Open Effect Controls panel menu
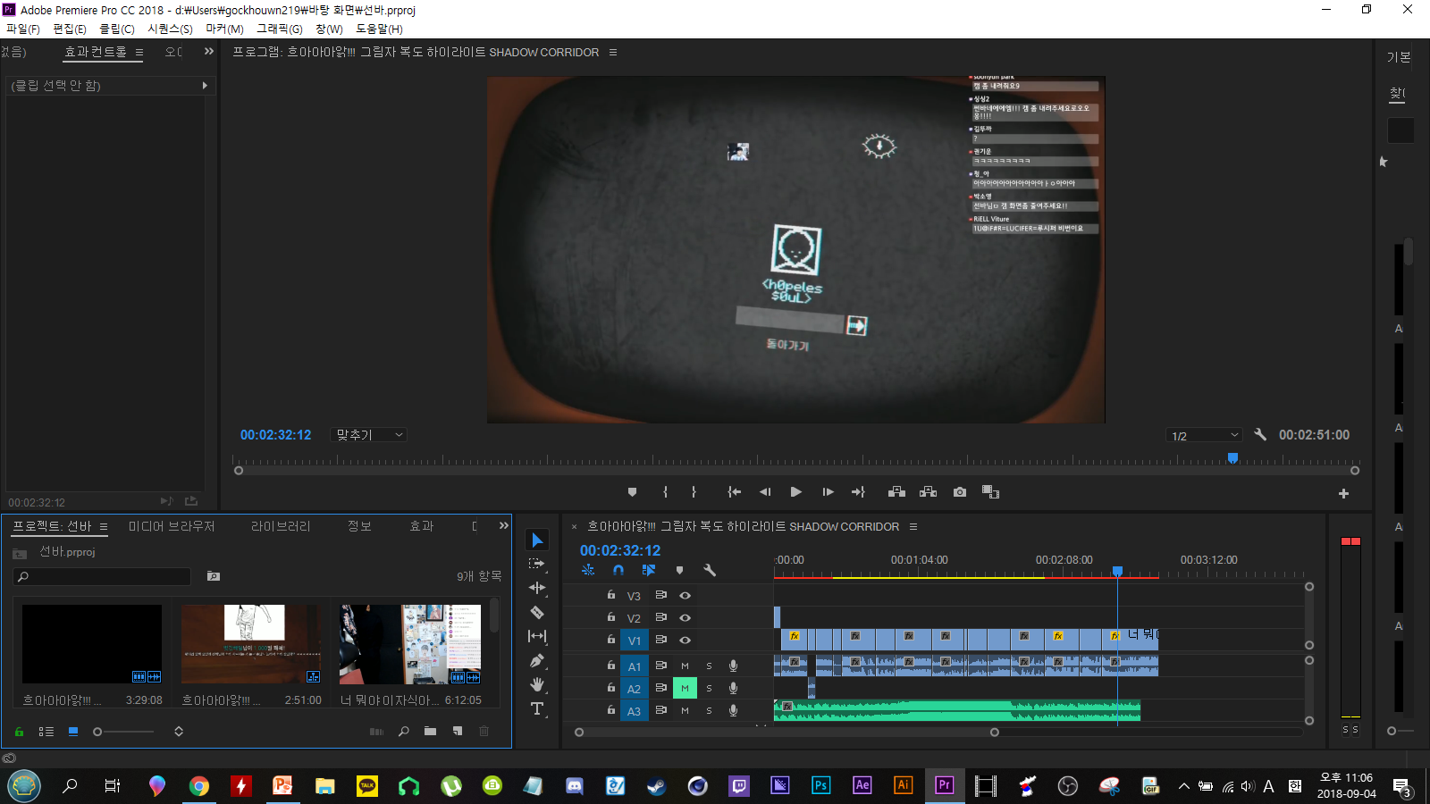 click(x=139, y=53)
